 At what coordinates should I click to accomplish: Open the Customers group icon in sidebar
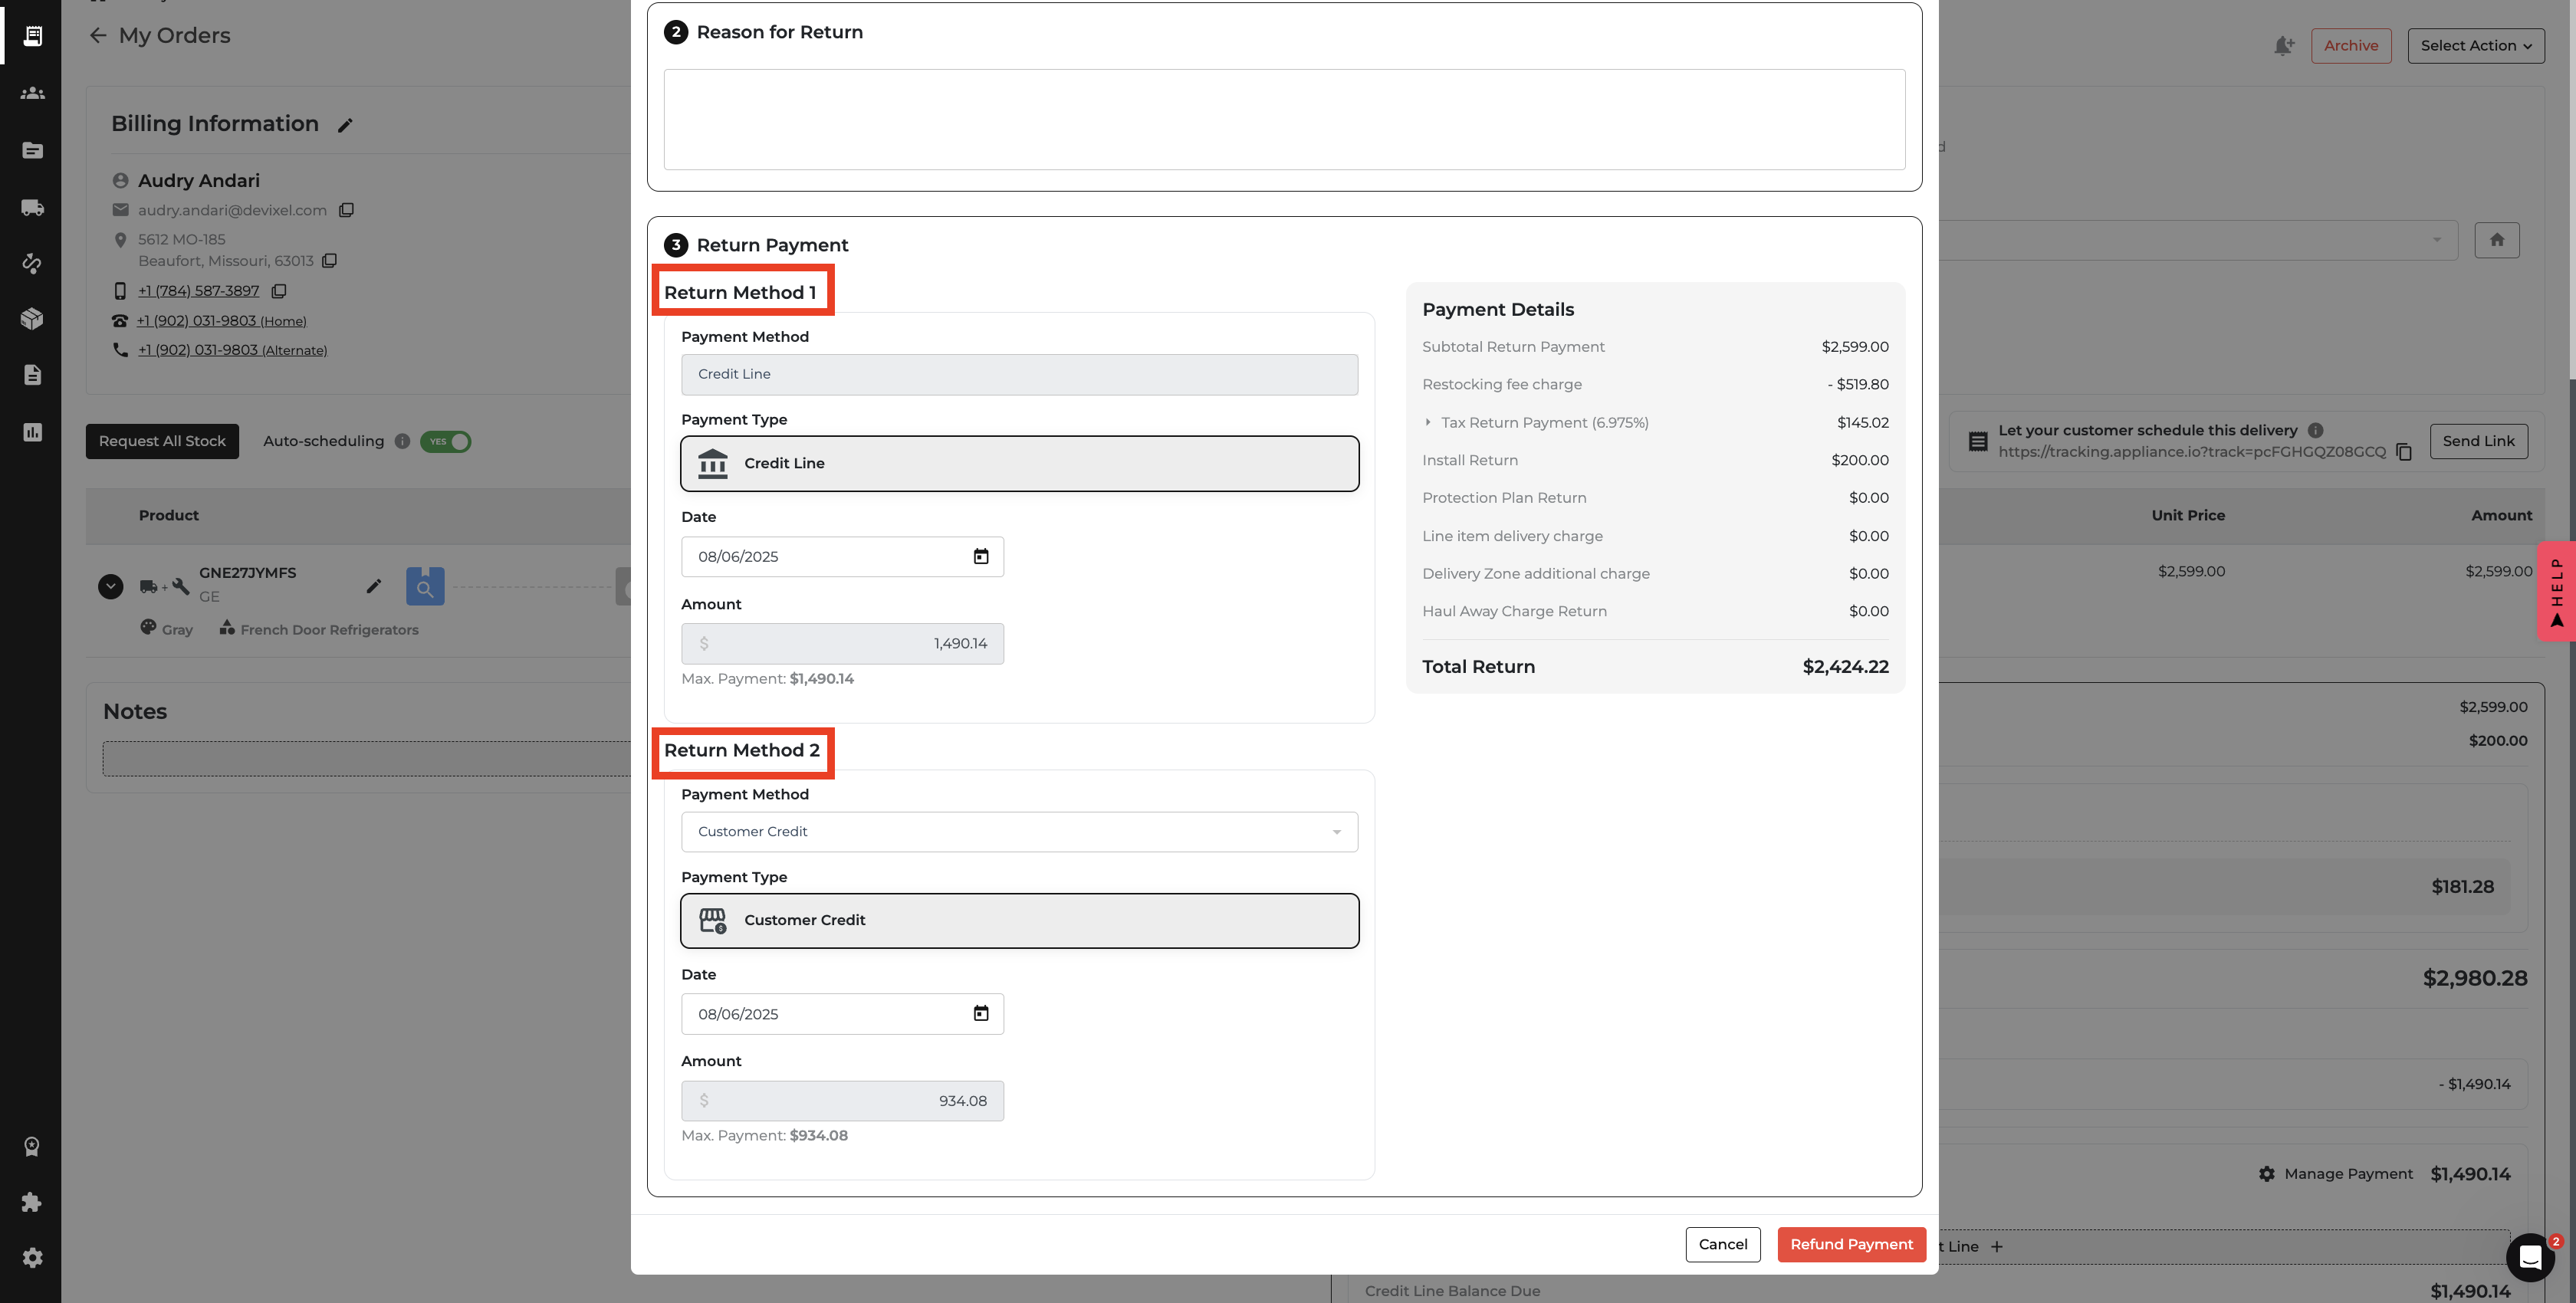[32, 93]
